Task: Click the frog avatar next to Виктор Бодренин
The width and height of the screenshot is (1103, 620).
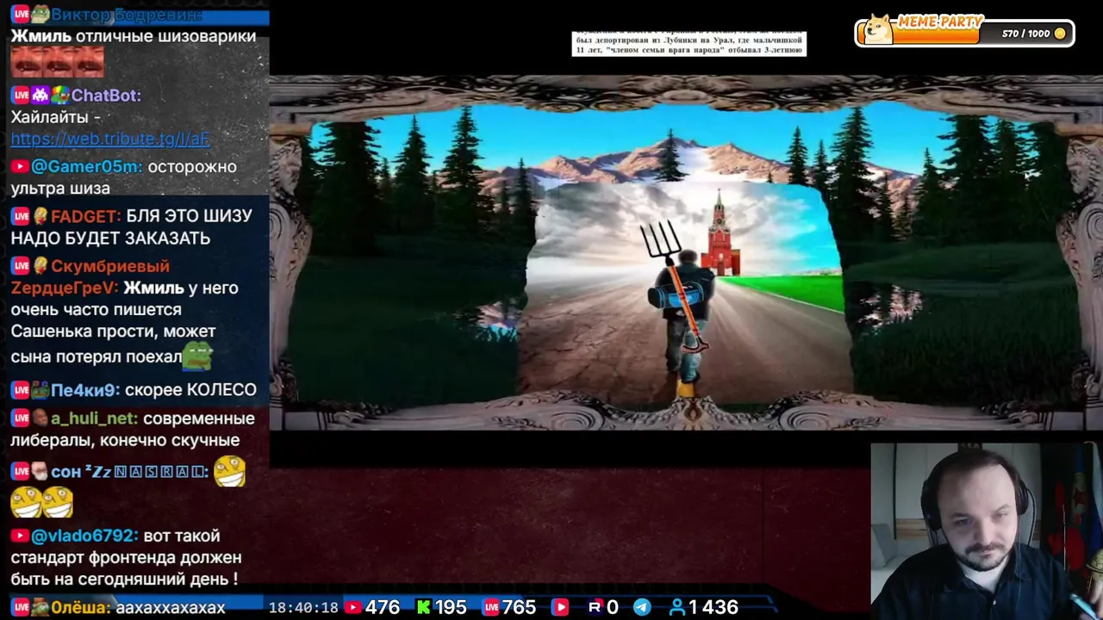Action: (40, 15)
